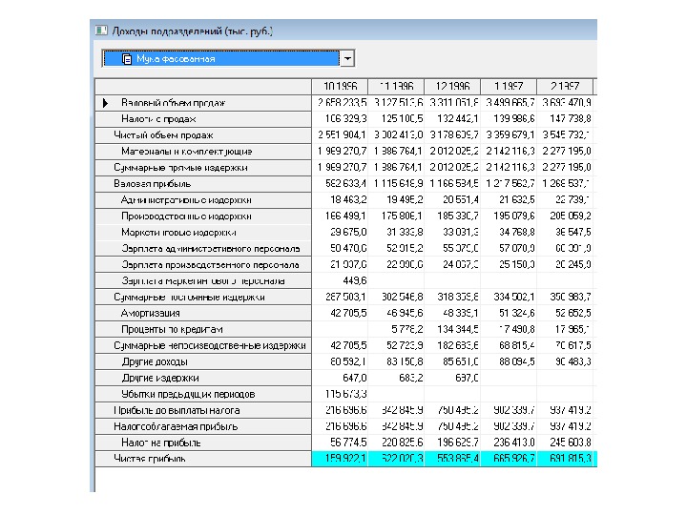The height and width of the screenshot is (515, 687).
Task: Select the 2.1997 column header
Action: coord(565,87)
